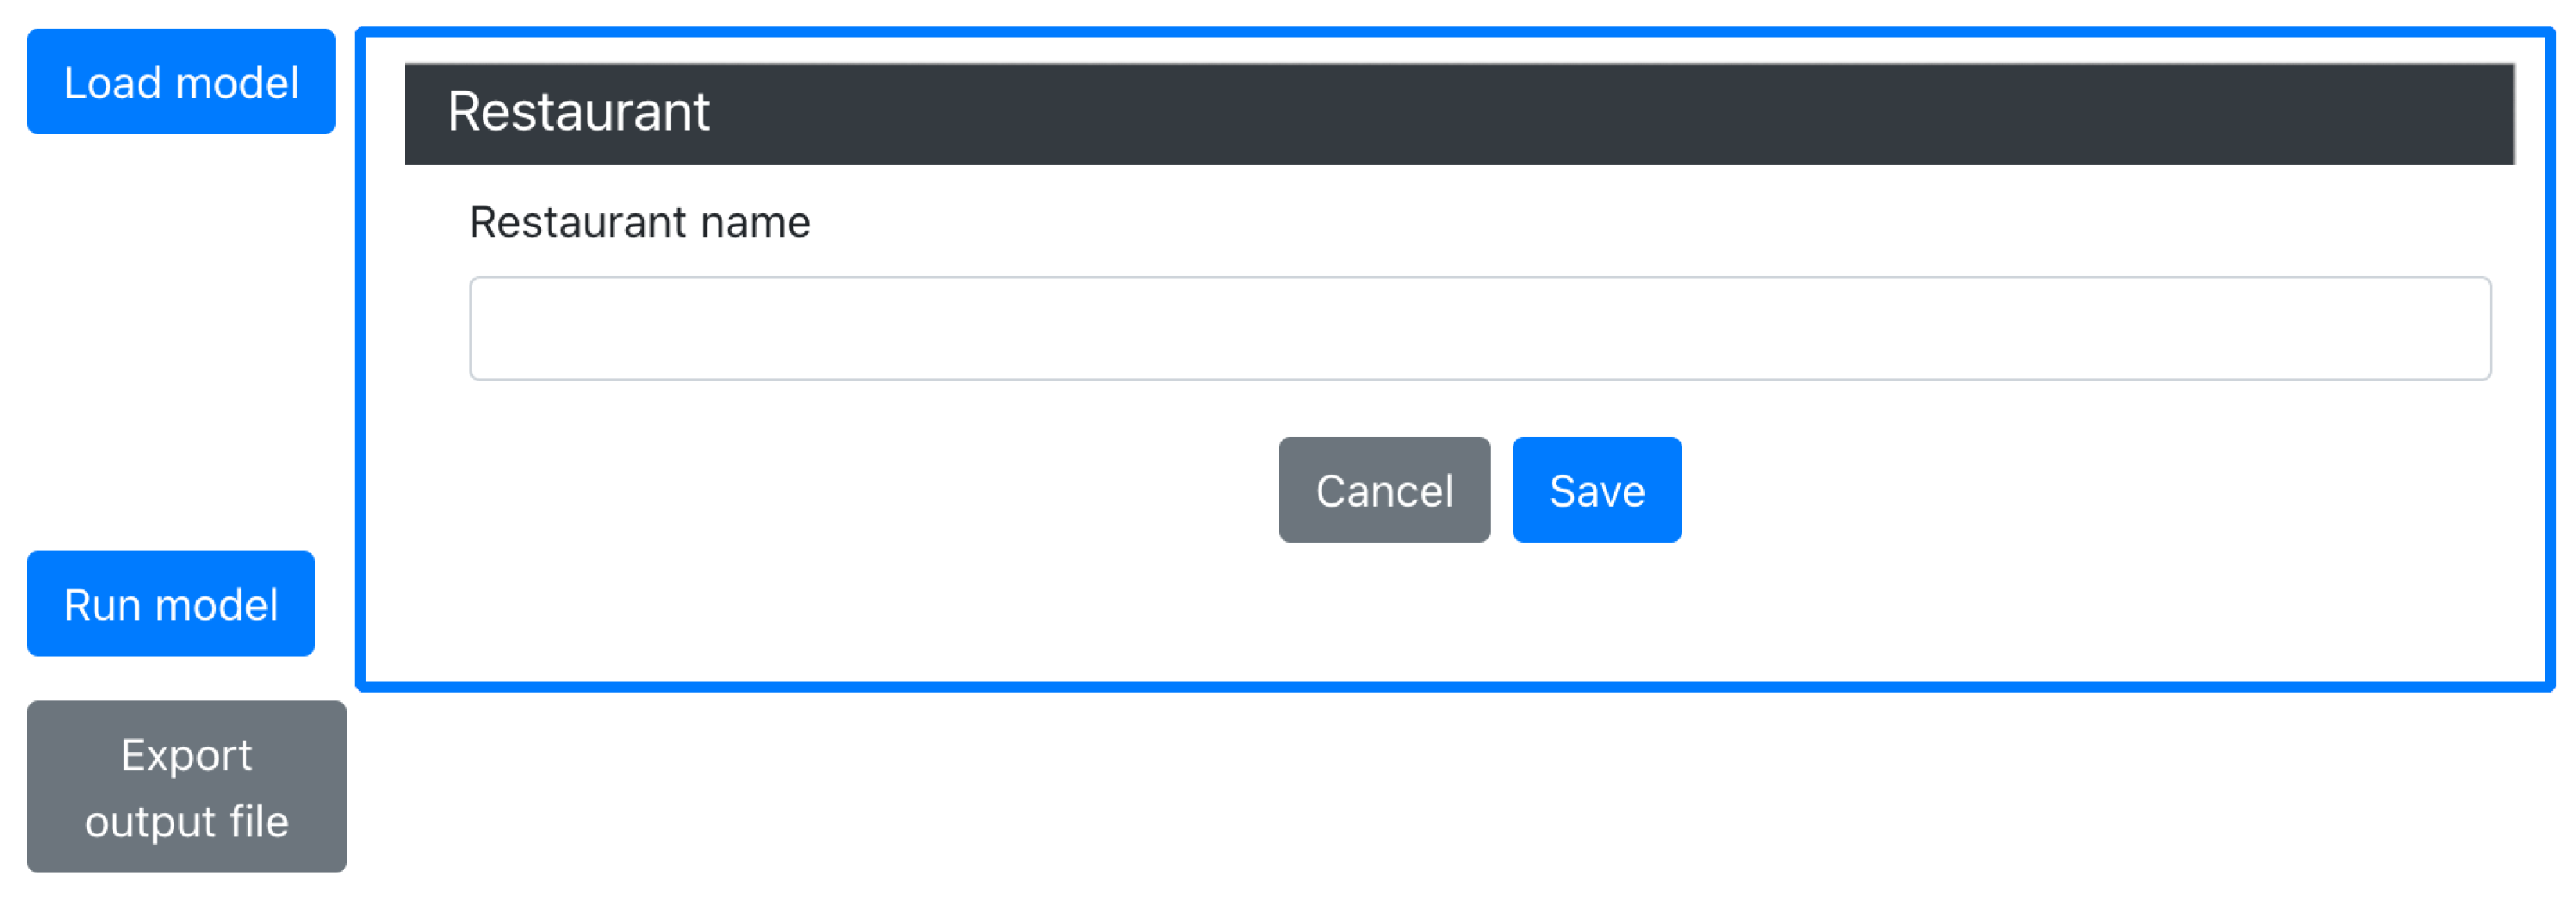Focus the Restaurant name text field
Viewport: 2576px width, 899px height.
pyautogui.click(x=1479, y=328)
